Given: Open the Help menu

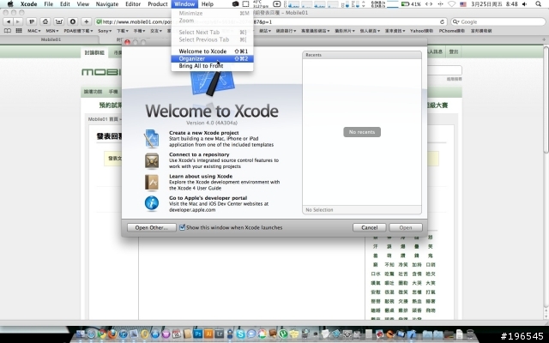Looking at the screenshot, I should click(208, 4).
